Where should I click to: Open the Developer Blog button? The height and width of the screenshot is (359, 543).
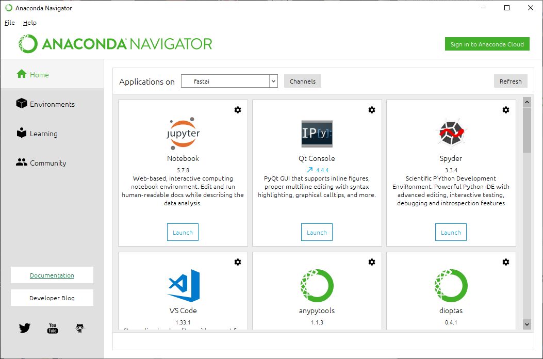[52, 298]
